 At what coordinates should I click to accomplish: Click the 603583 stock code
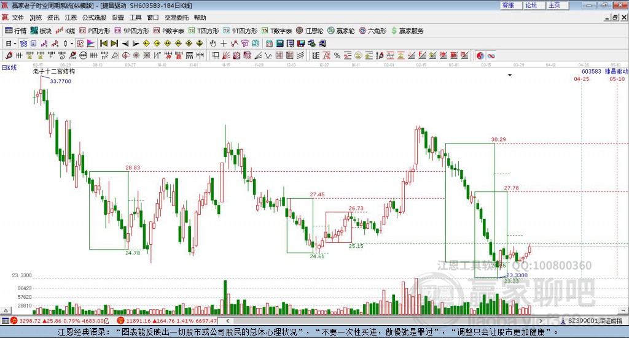[592, 71]
